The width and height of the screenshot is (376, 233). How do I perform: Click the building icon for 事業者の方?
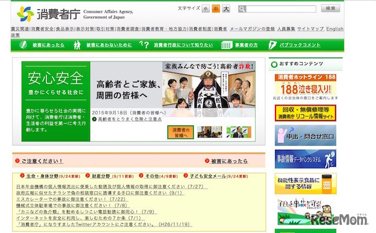click(227, 45)
